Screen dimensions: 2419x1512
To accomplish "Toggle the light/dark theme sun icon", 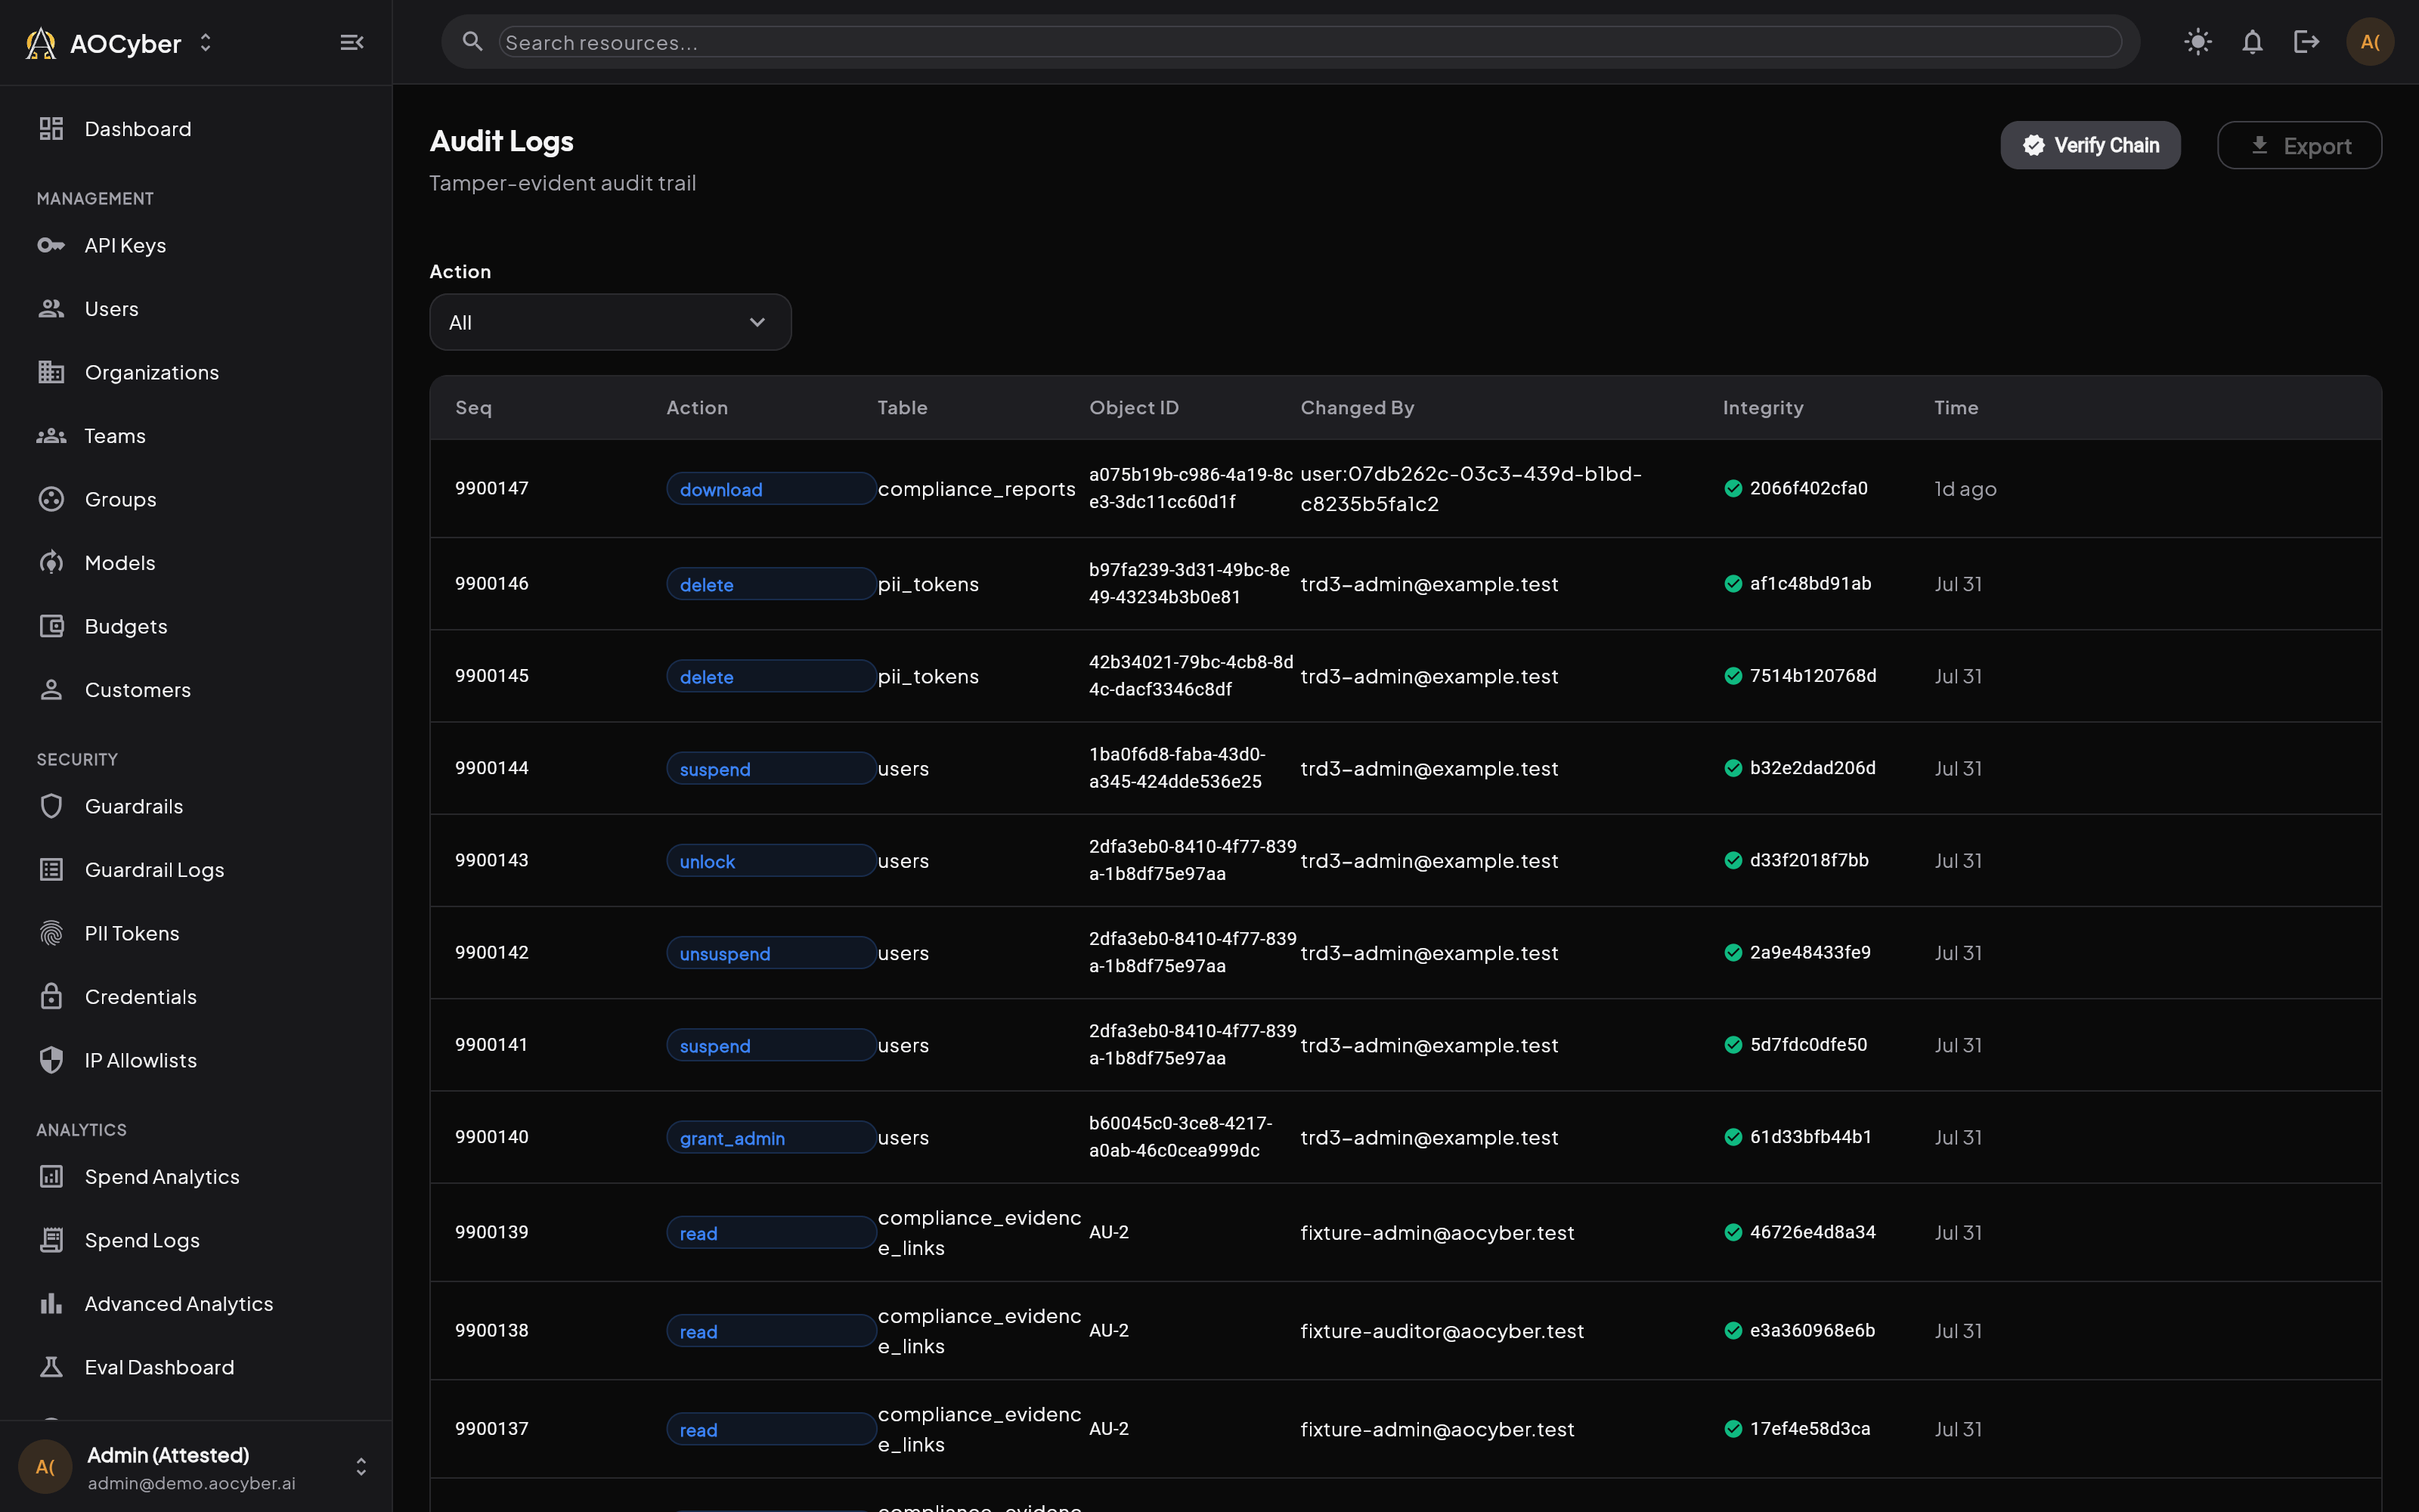I will [2198, 42].
